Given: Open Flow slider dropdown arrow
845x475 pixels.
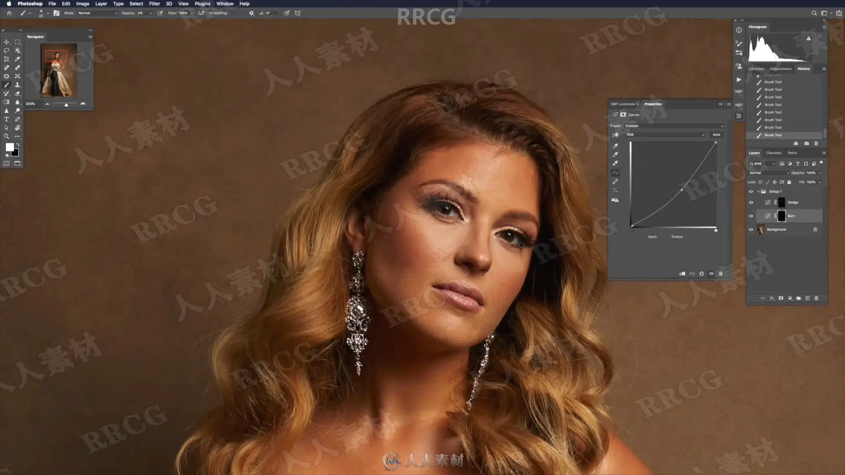Looking at the screenshot, I should (192, 13).
